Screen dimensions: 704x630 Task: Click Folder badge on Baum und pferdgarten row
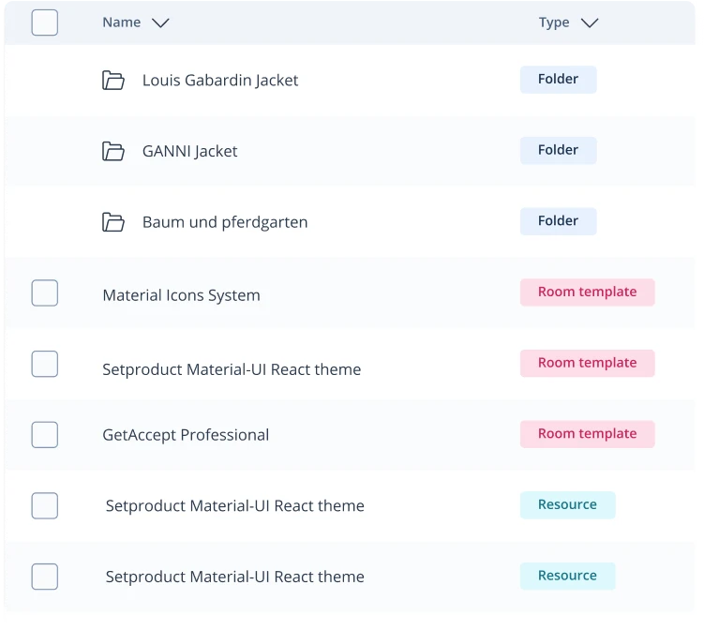point(559,221)
